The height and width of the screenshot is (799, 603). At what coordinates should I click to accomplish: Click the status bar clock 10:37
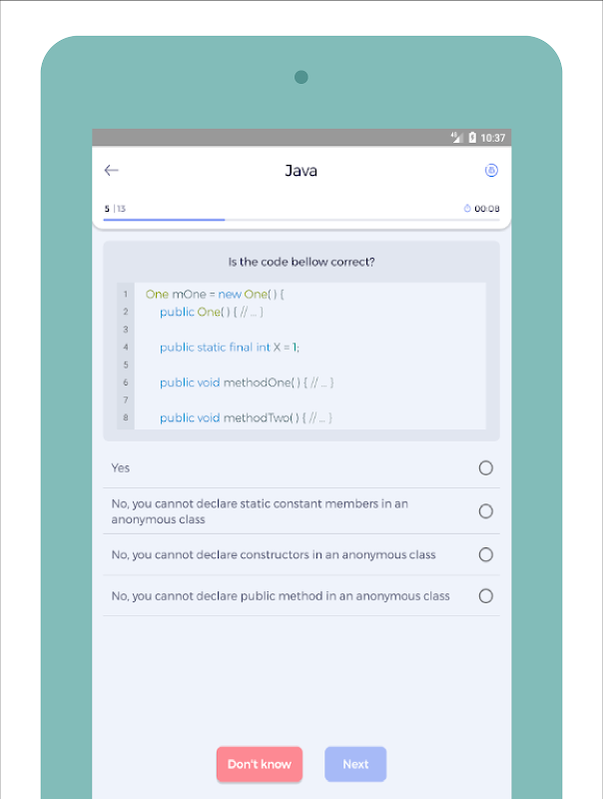[493, 138]
